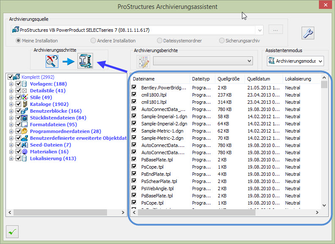Image resolution: width=335 pixels, height=244 pixels.
Task: Click file list scroll right arrow
Action: pos(317,212)
